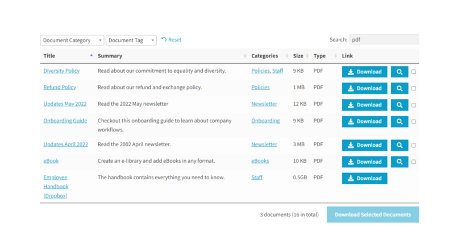The width and height of the screenshot is (466, 239).
Task: Check the eBook row checkbox
Action: click(x=414, y=162)
